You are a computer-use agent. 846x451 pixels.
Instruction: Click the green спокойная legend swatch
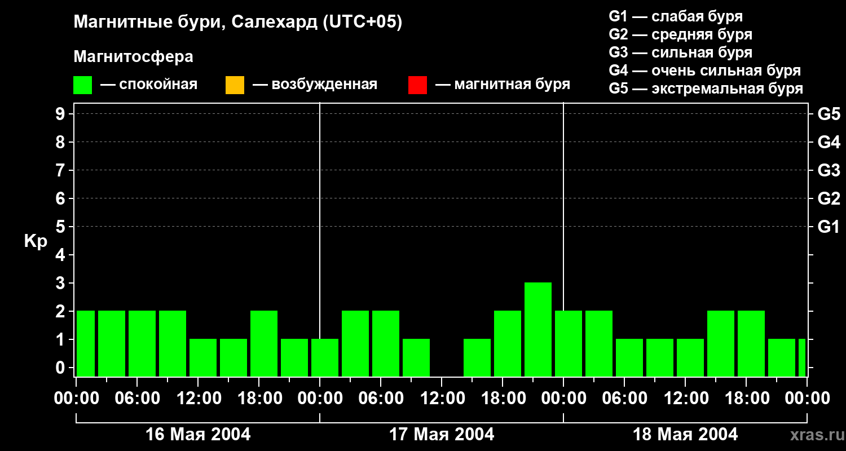point(82,85)
